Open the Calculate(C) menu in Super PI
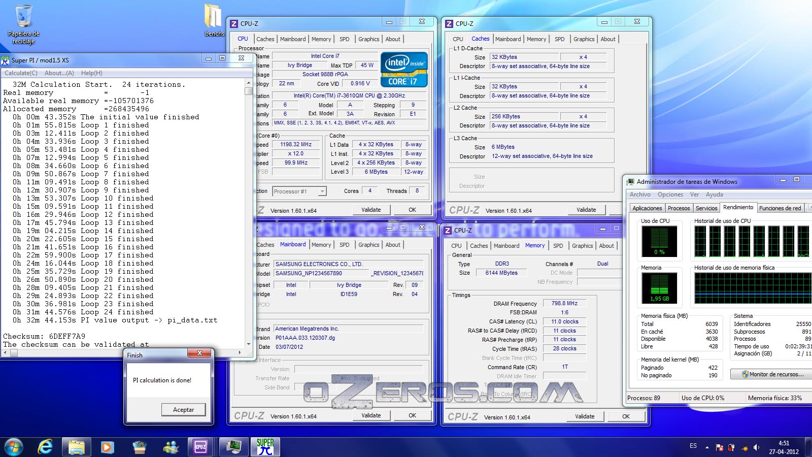 [x=21, y=73]
